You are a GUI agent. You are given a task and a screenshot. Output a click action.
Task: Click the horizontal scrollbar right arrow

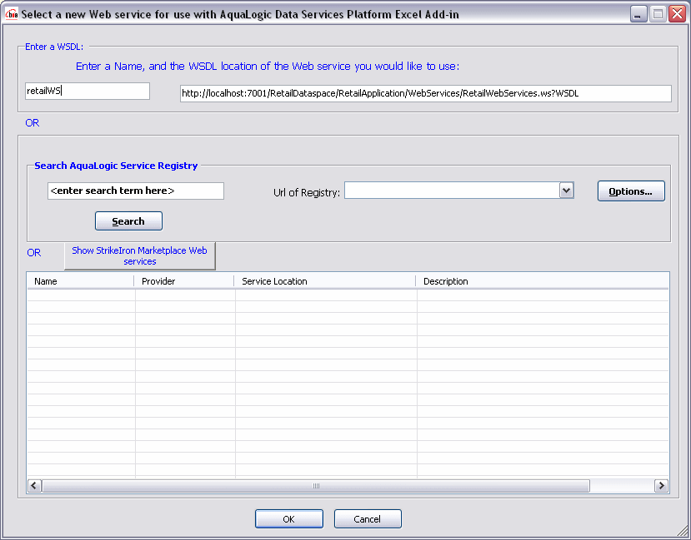pos(661,486)
